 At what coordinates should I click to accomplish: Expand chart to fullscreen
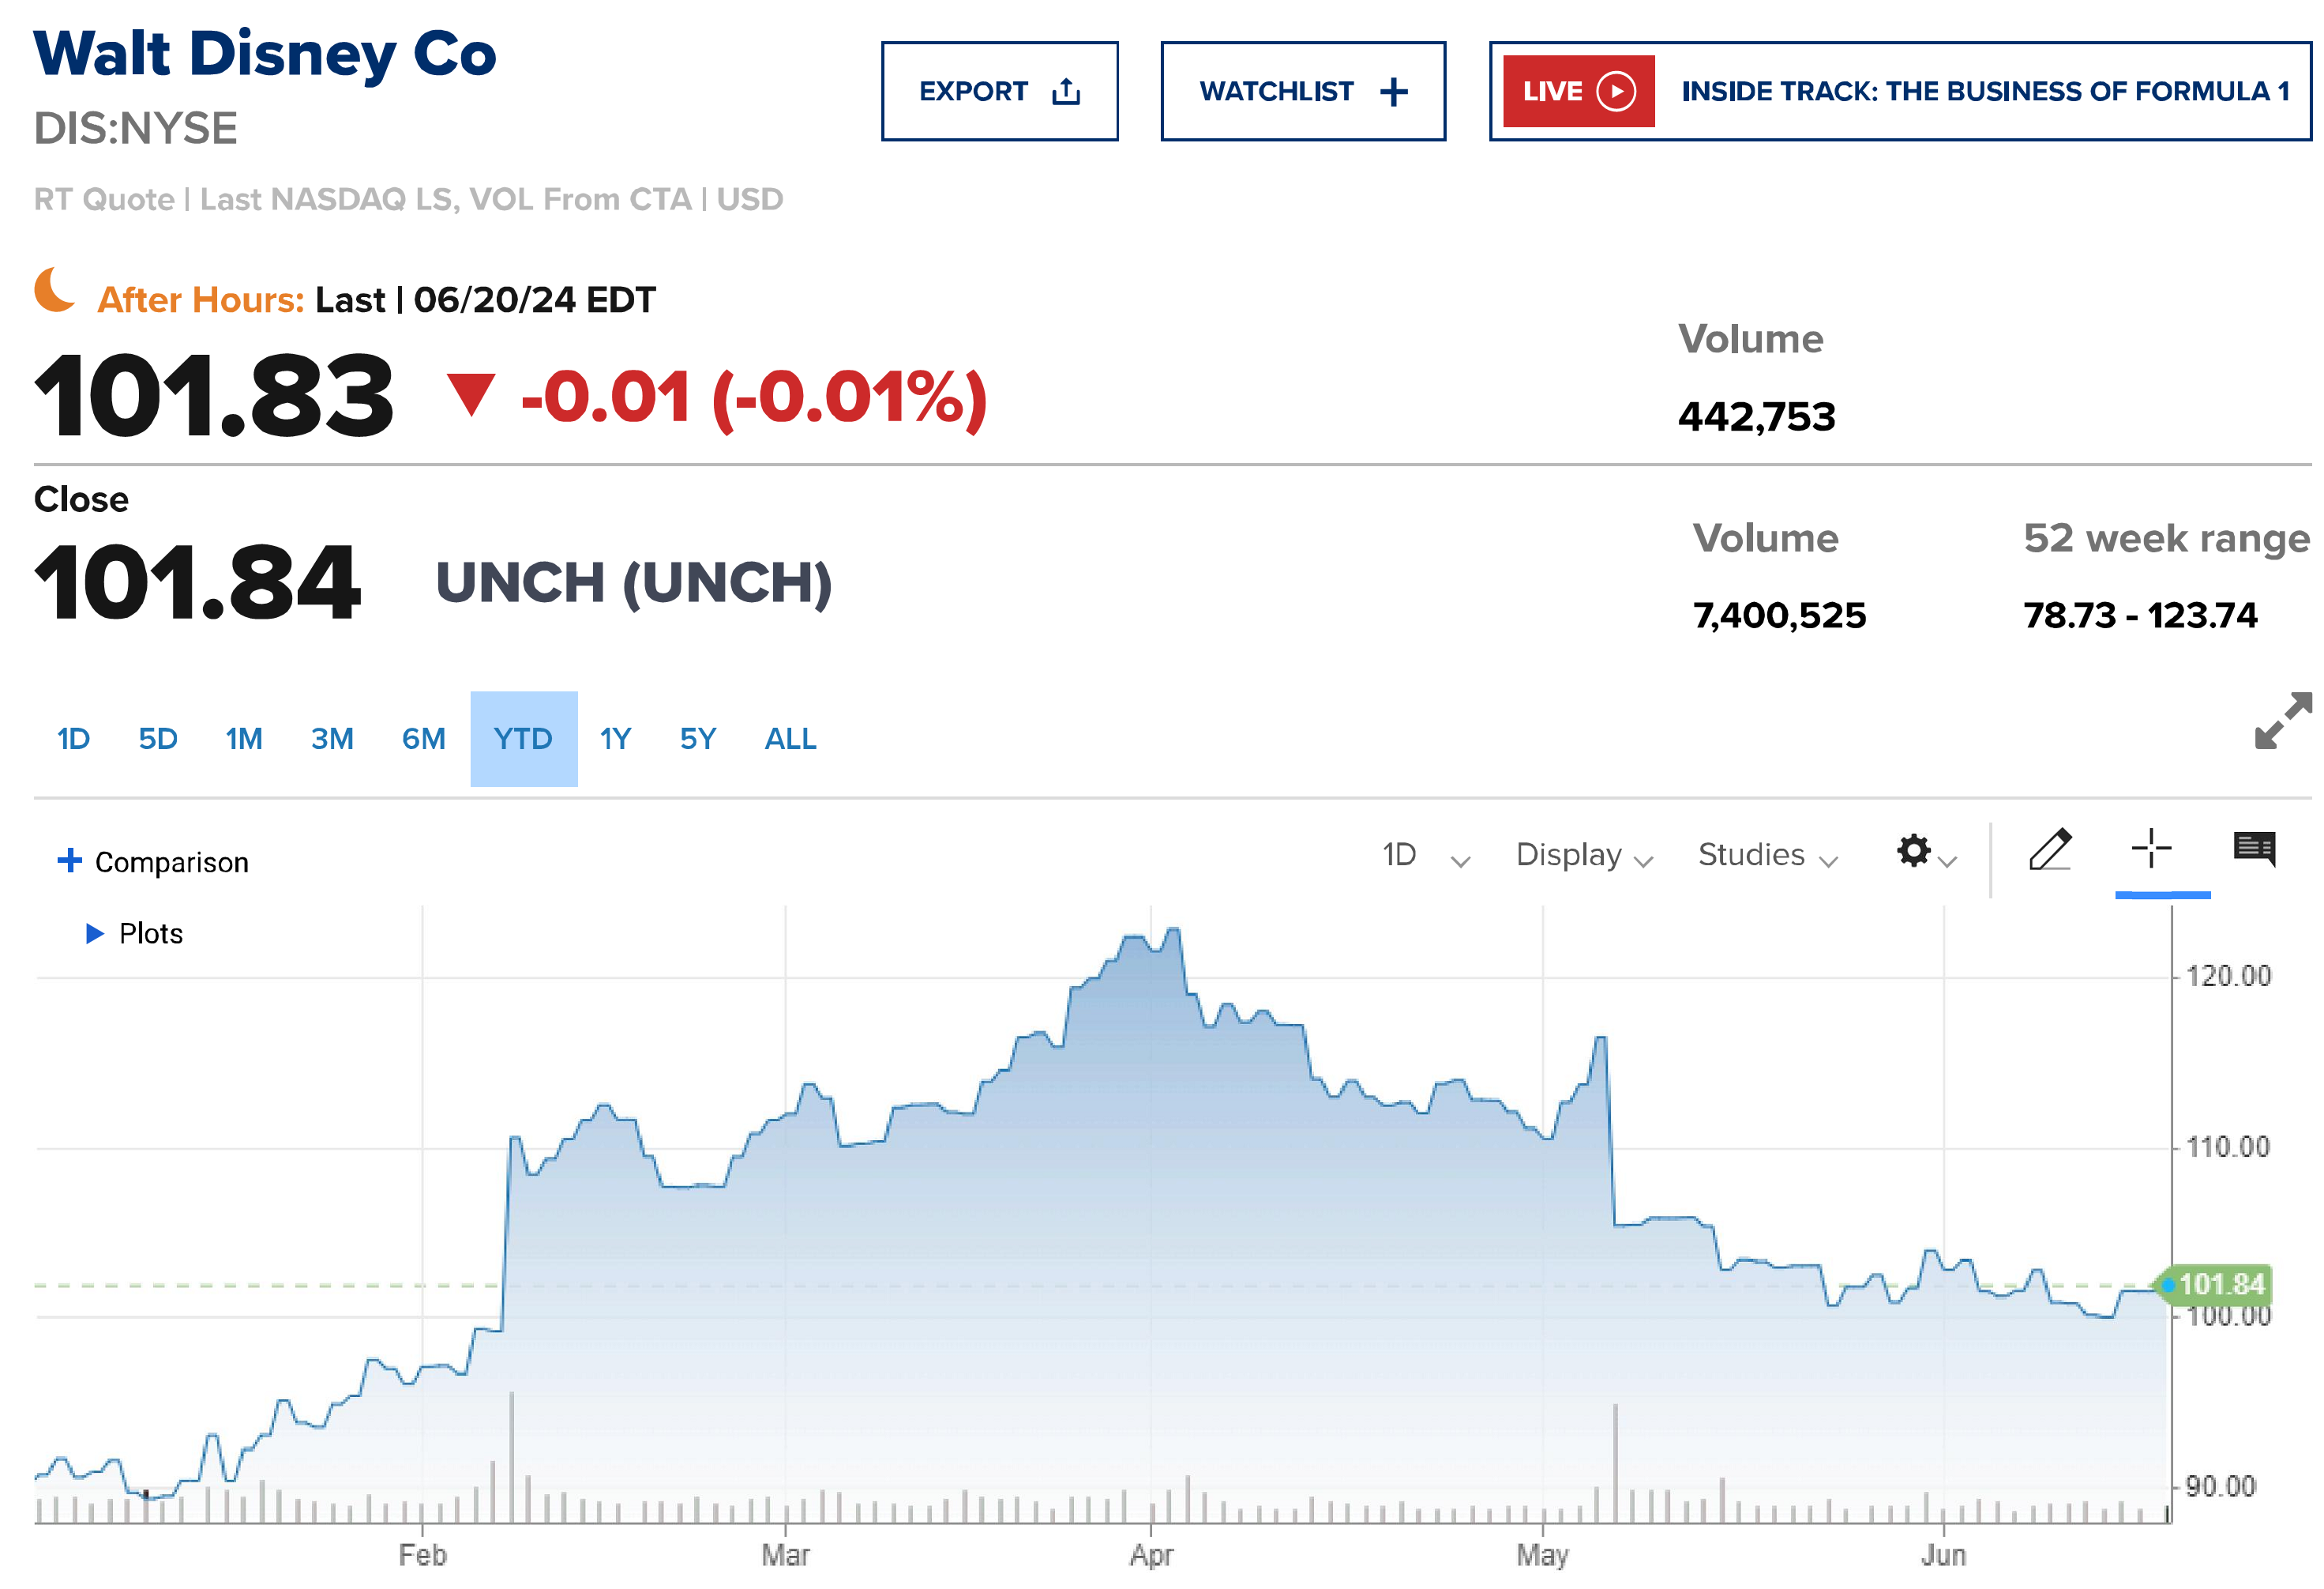click(2282, 721)
